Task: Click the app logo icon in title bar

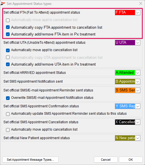Action: point(3,3)
